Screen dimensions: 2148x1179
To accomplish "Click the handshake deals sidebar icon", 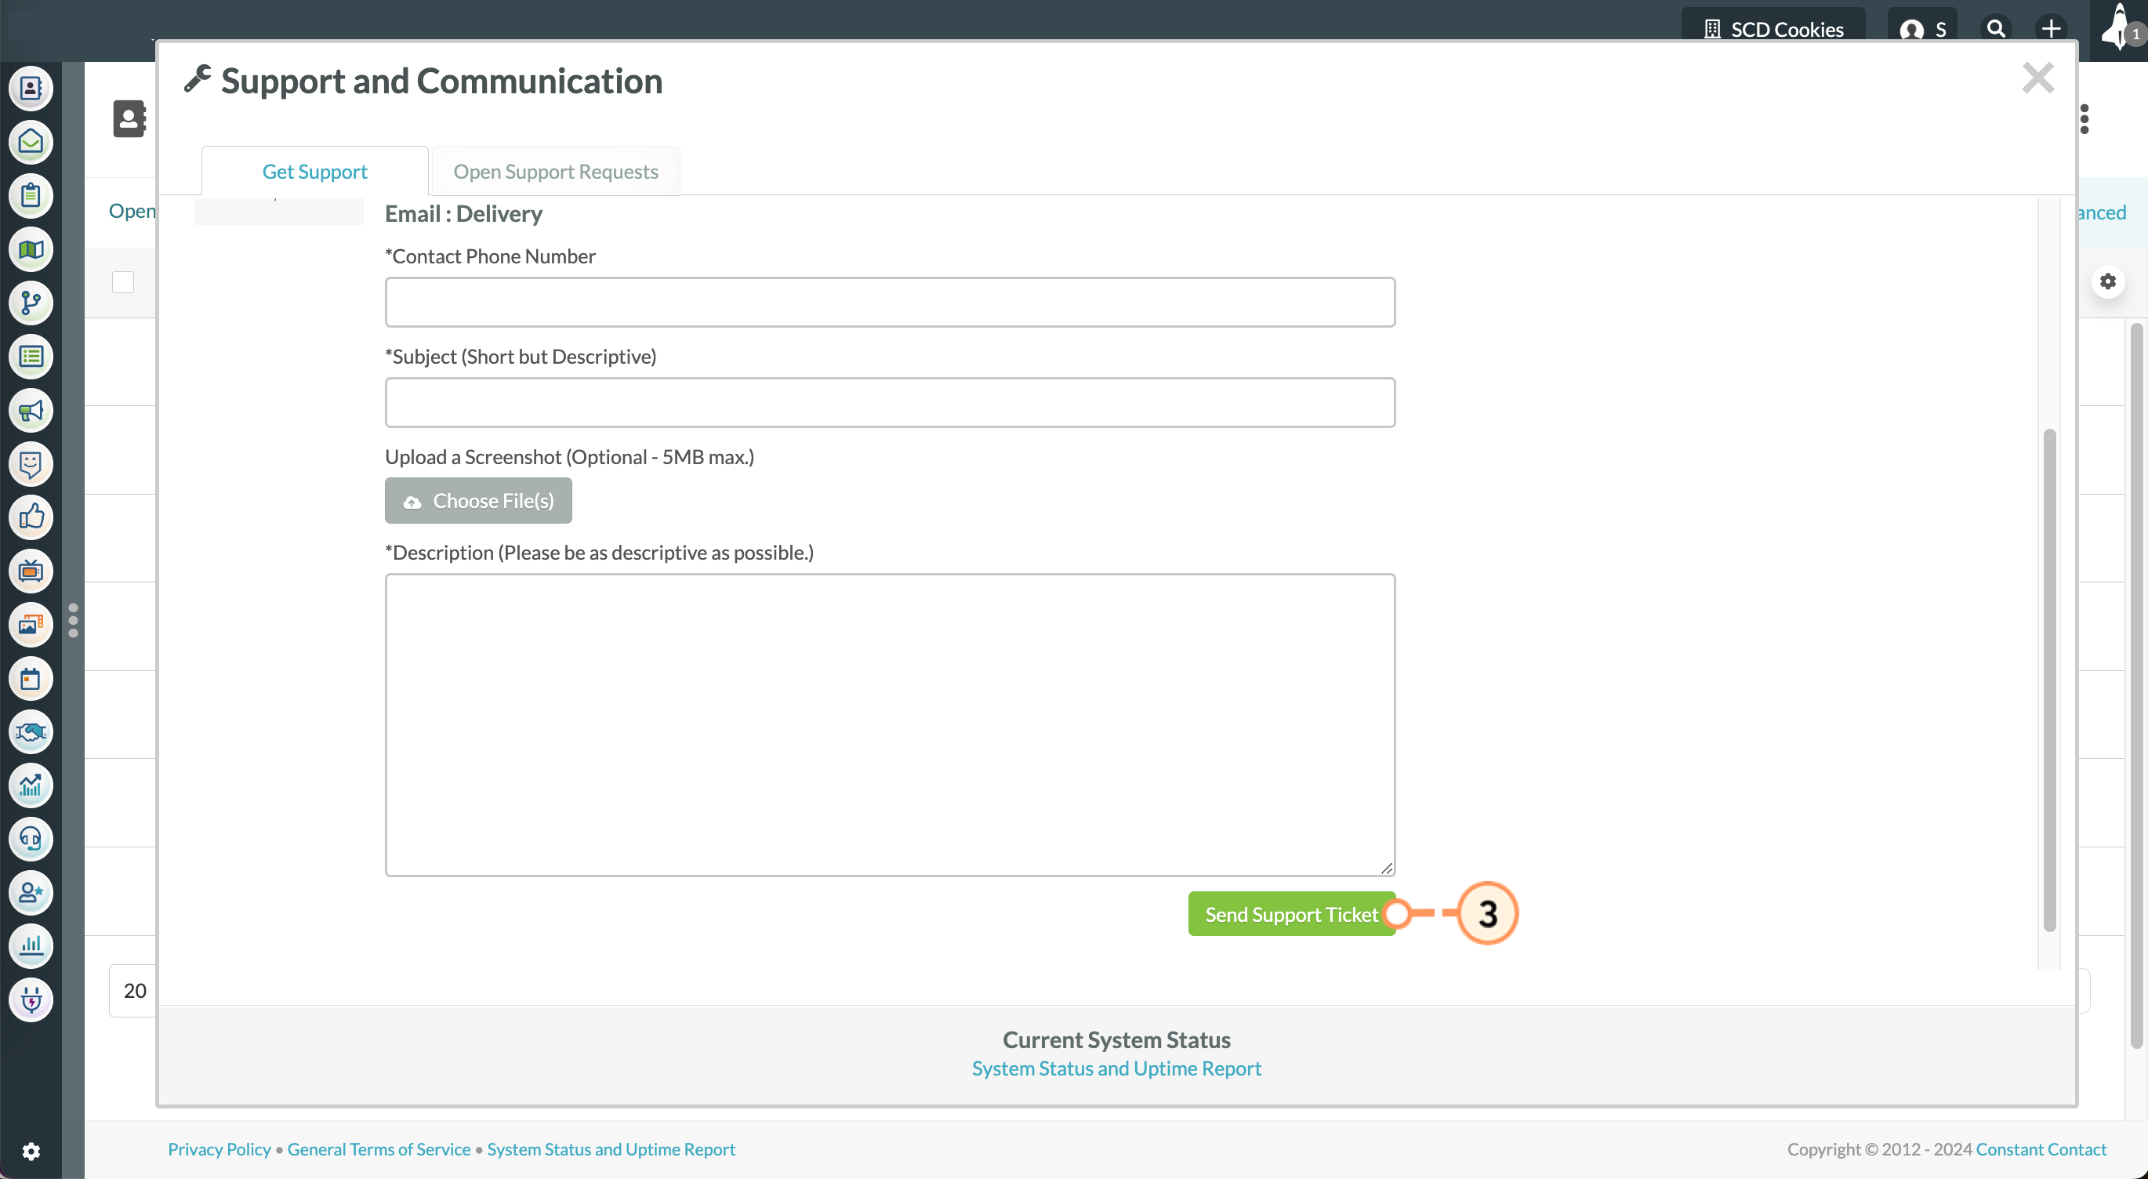I will tap(31, 732).
